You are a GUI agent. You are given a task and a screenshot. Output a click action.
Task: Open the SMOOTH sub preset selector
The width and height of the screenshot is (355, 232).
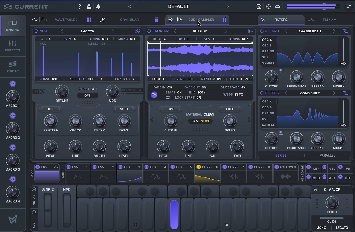(x=87, y=31)
